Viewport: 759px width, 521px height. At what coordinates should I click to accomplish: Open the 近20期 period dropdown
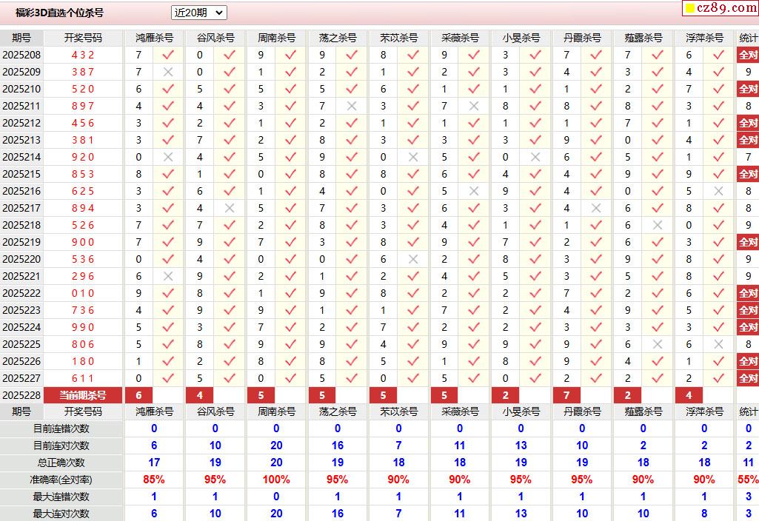pos(199,13)
